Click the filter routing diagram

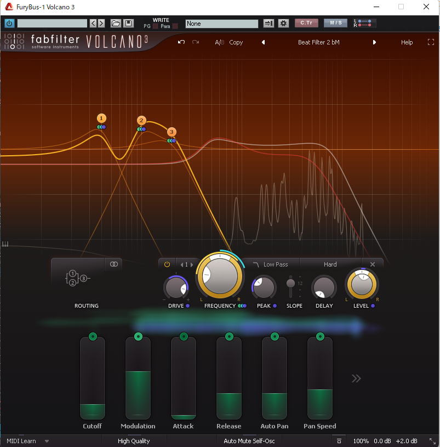[x=78, y=278]
